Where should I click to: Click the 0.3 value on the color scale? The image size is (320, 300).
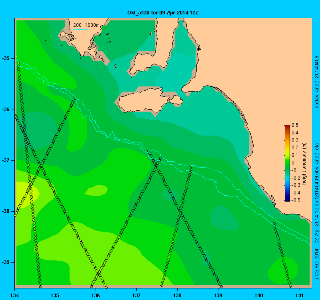[x=295, y=140]
